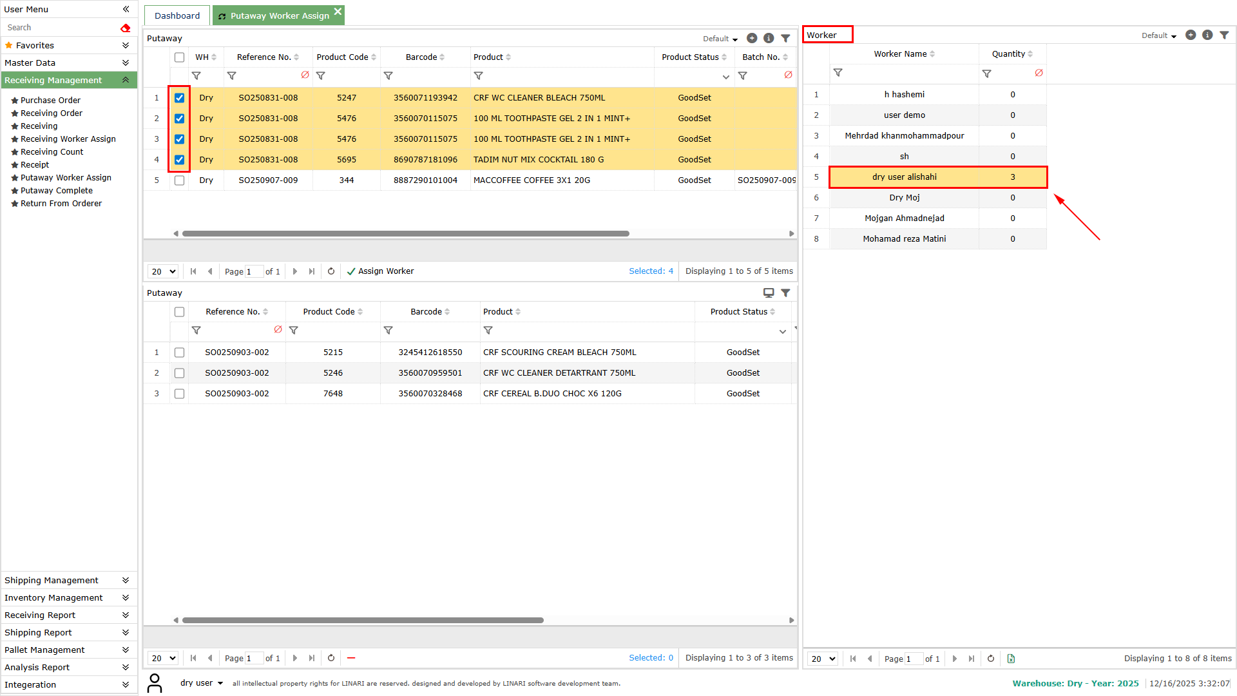This screenshot has width=1237, height=696.
Task: Open the page size dropdown in the upper Putaway footer
Action: 163,271
